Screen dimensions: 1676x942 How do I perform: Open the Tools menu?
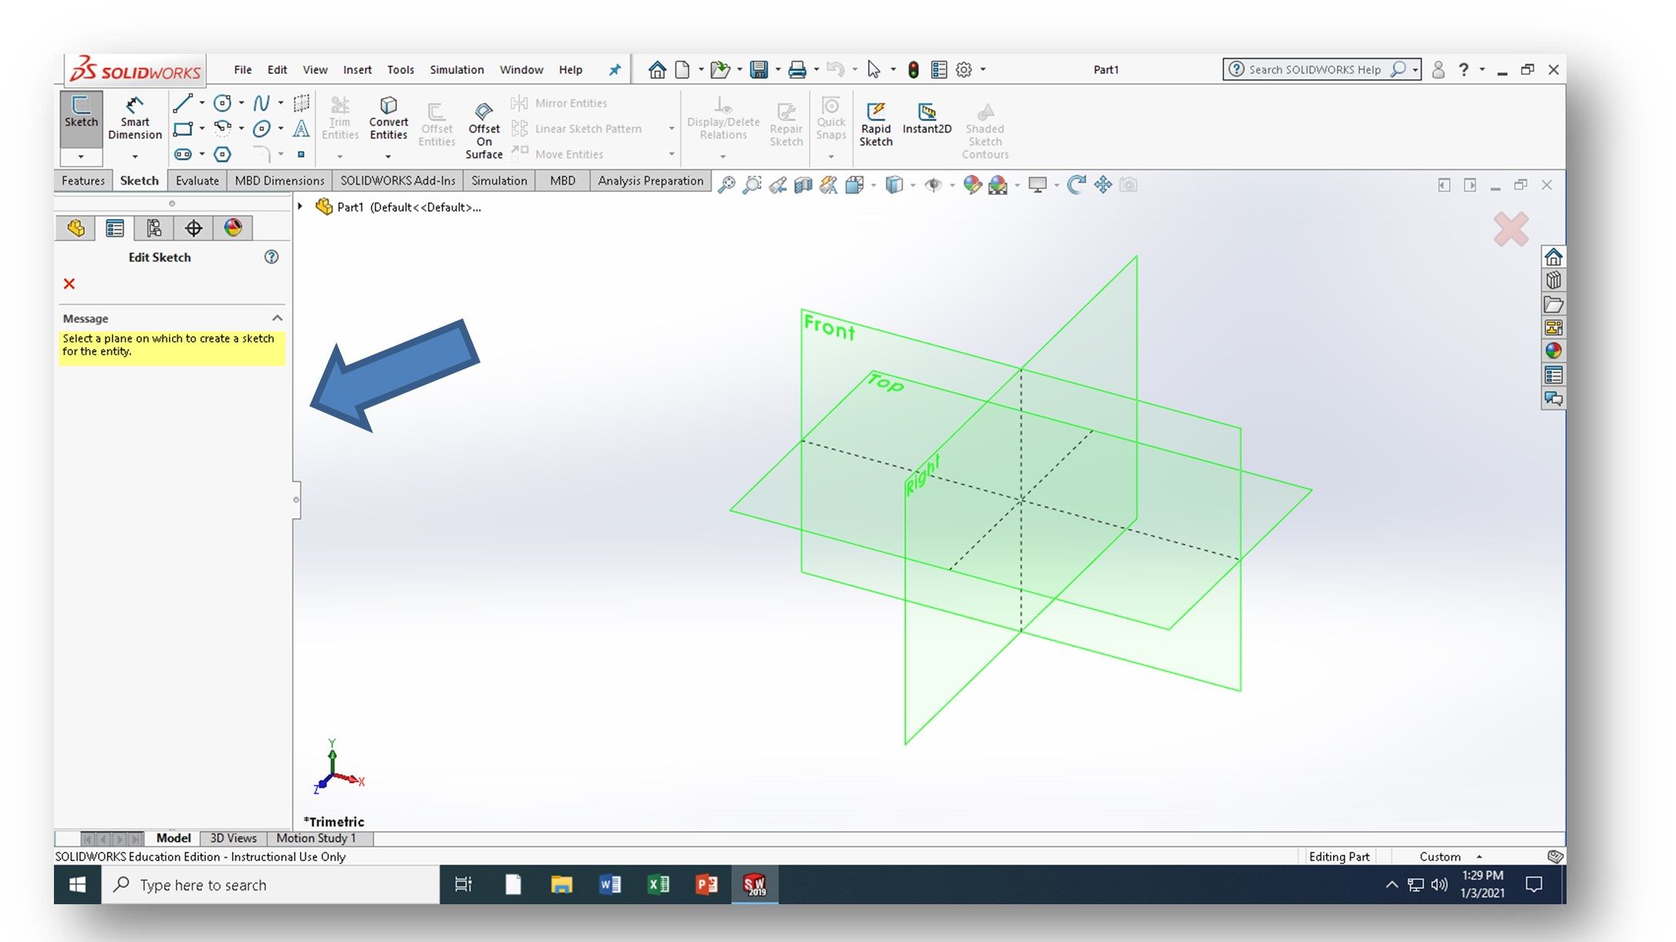(x=400, y=69)
